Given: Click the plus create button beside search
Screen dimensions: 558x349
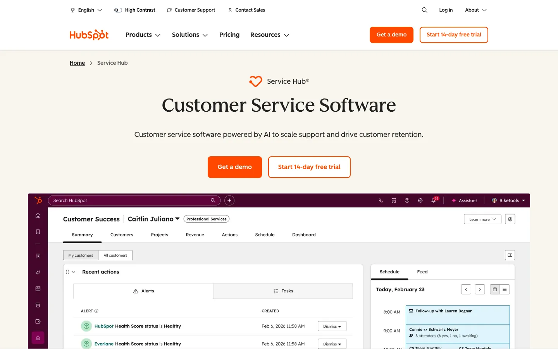Looking at the screenshot, I should pos(229,200).
